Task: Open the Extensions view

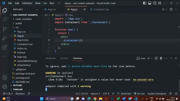Action: click(x=4, y=47)
